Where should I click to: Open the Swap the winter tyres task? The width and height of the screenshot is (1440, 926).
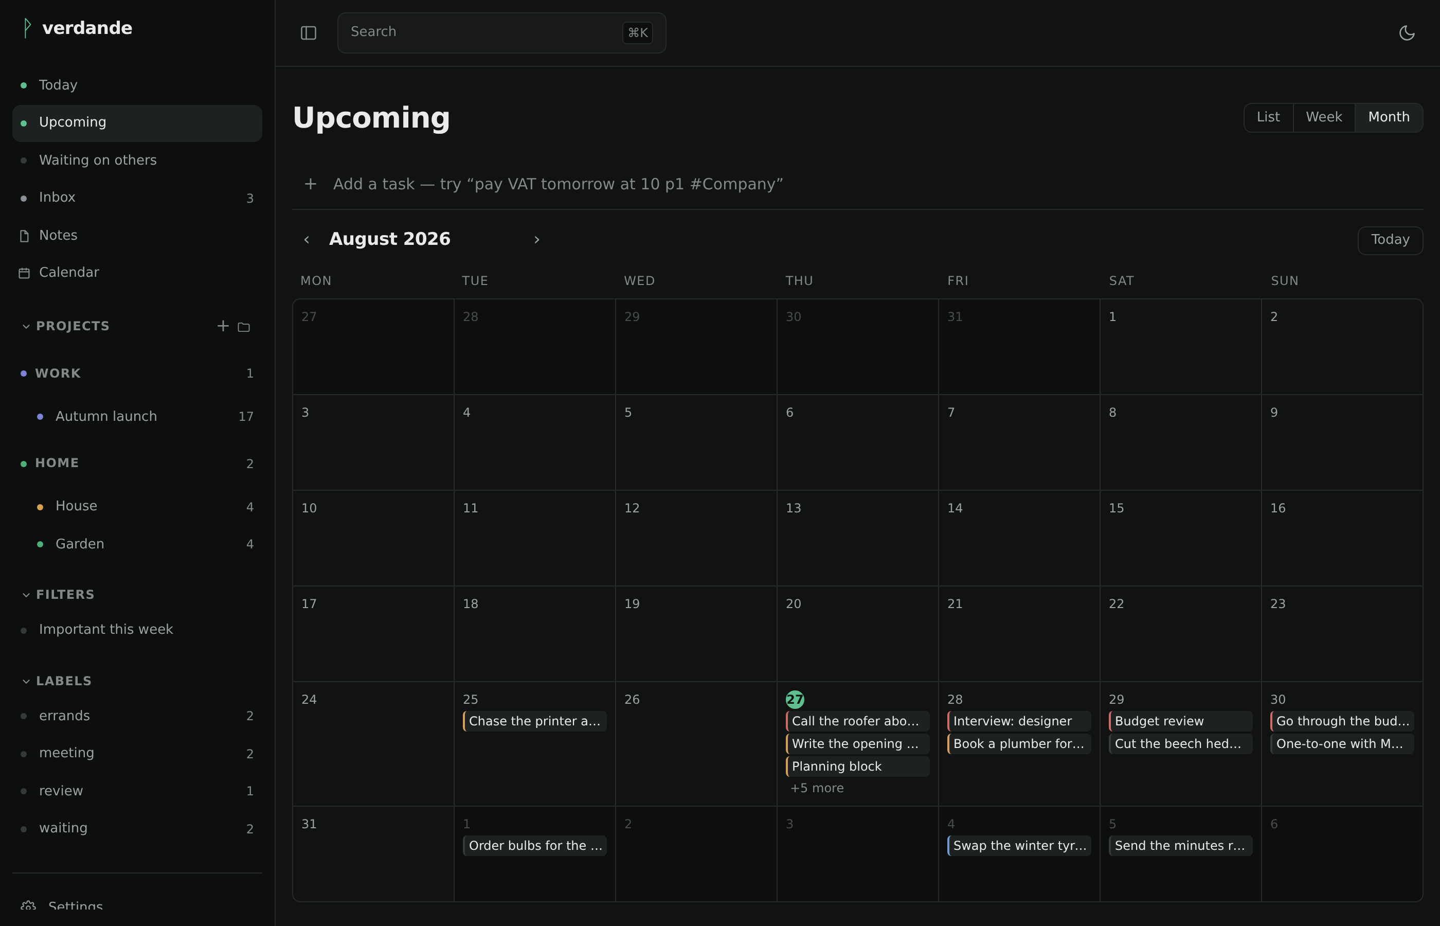tap(1019, 845)
